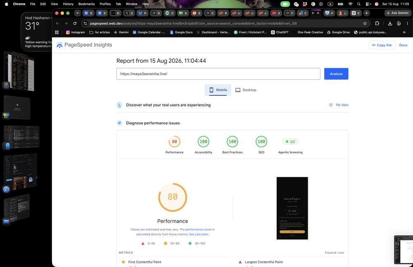Viewport: 413px width, 267px height.
Task: Open the Chrome profile avatar
Action: pyautogui.click(x=399, y=24)
